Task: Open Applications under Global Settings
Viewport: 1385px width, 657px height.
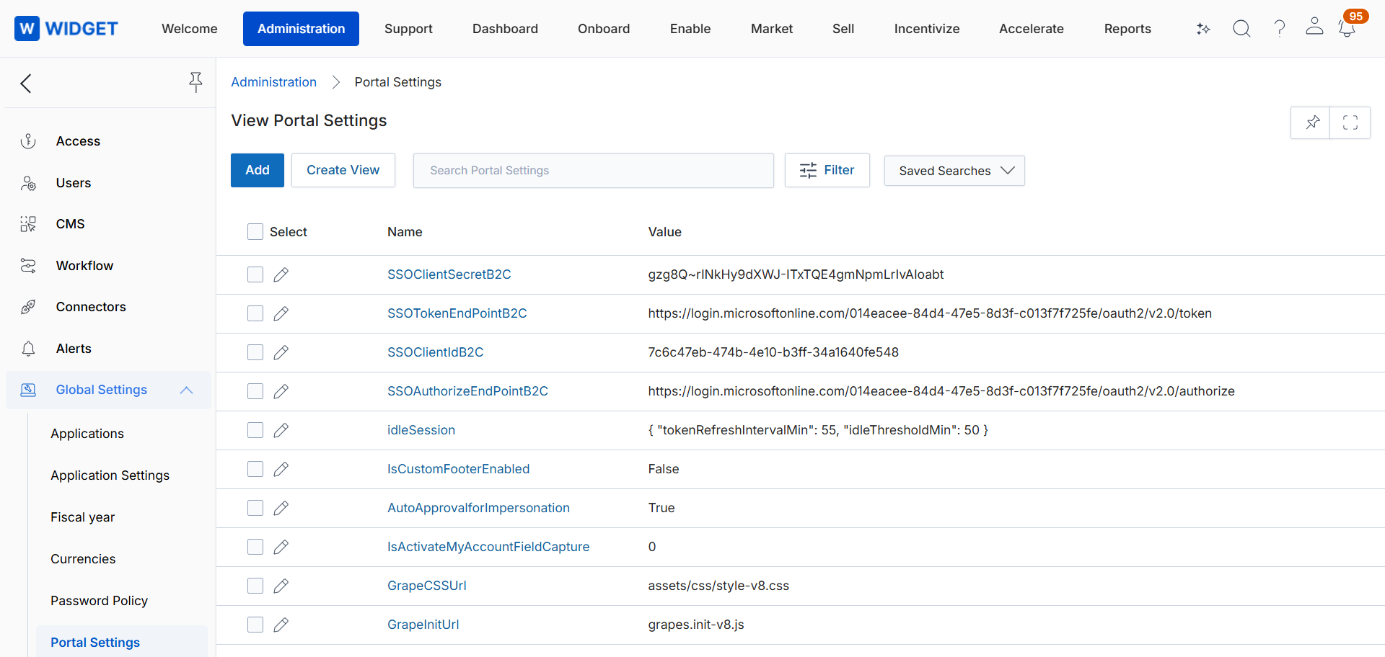Action: [87, 434]
